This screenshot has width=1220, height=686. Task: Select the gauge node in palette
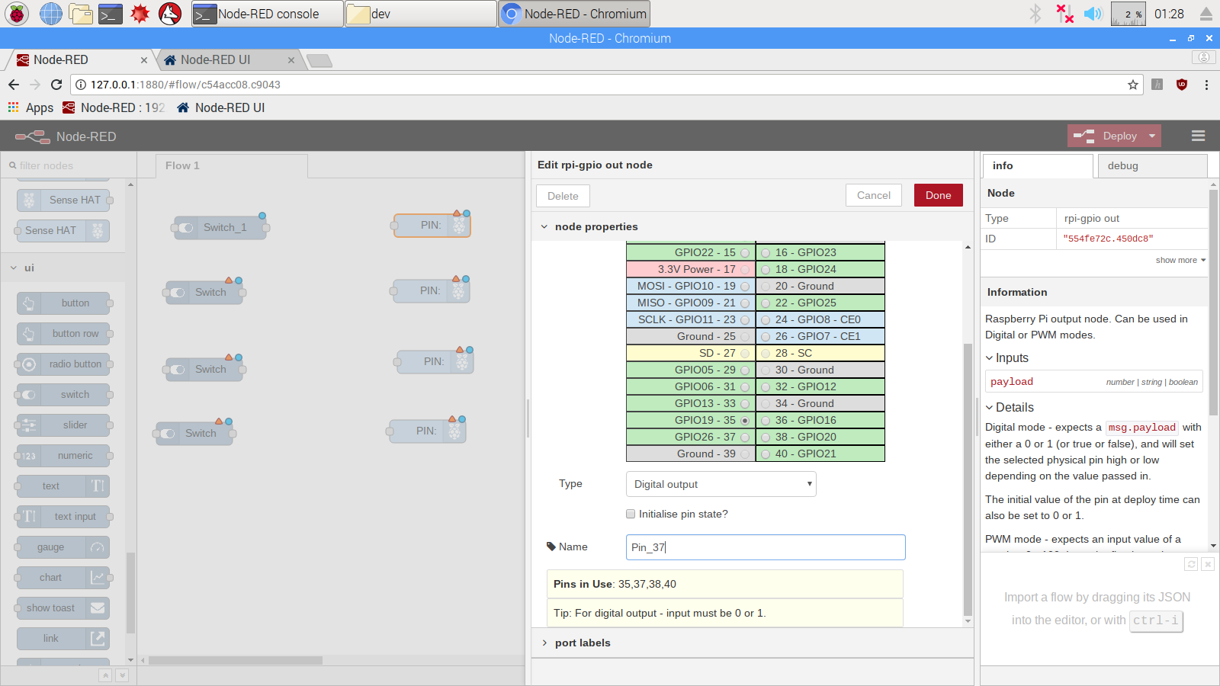pos(63,547)
